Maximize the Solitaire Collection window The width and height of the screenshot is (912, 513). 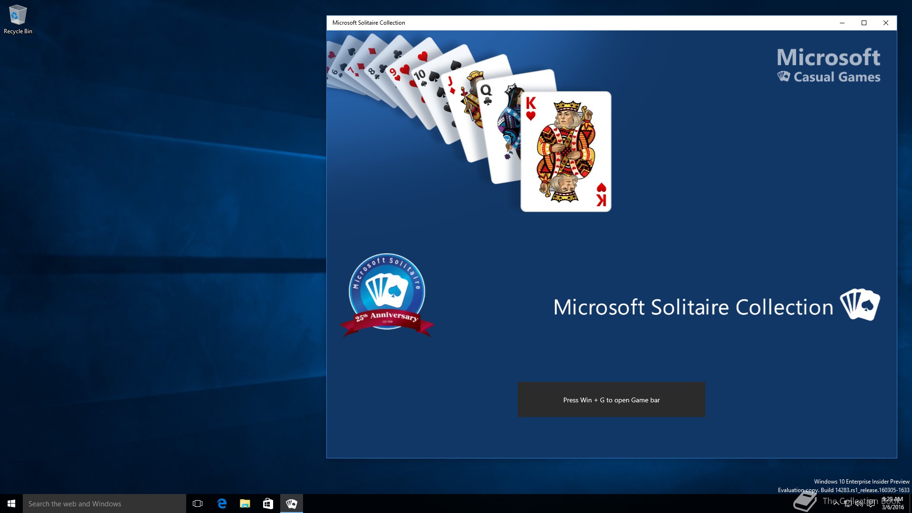point(864,23)
